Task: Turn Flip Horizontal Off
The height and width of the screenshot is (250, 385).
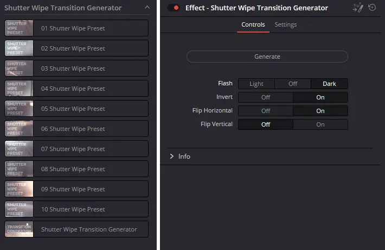Action: click(266, 111)
